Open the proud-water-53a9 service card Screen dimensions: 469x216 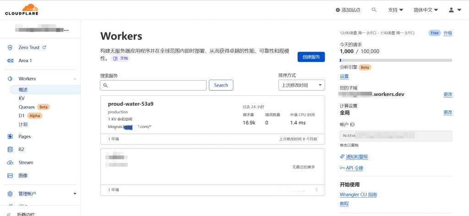coord(213,120)
